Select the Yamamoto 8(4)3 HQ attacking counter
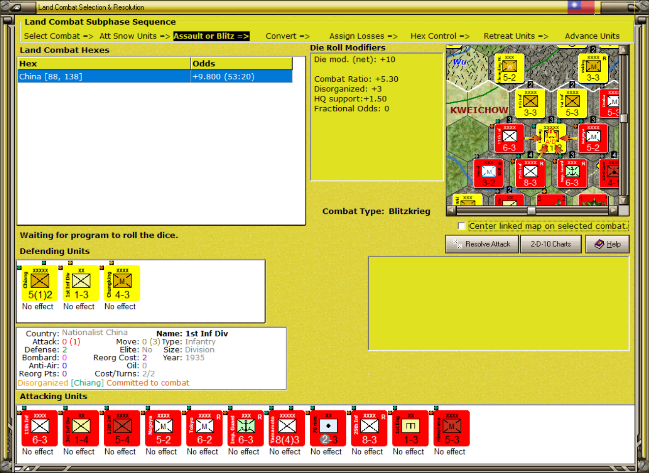Viewport: 649px width, 473px height. click(x=287, y=428)
